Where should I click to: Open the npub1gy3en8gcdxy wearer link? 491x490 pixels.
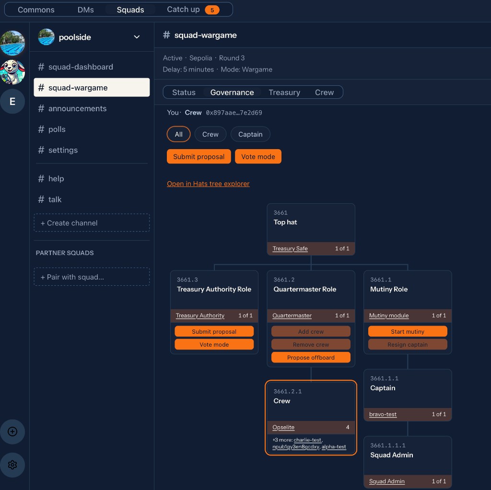point(296,447)
